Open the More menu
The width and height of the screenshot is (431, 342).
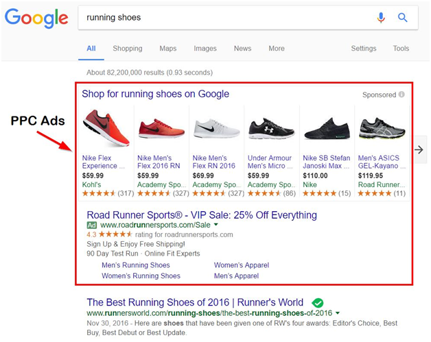277,49
